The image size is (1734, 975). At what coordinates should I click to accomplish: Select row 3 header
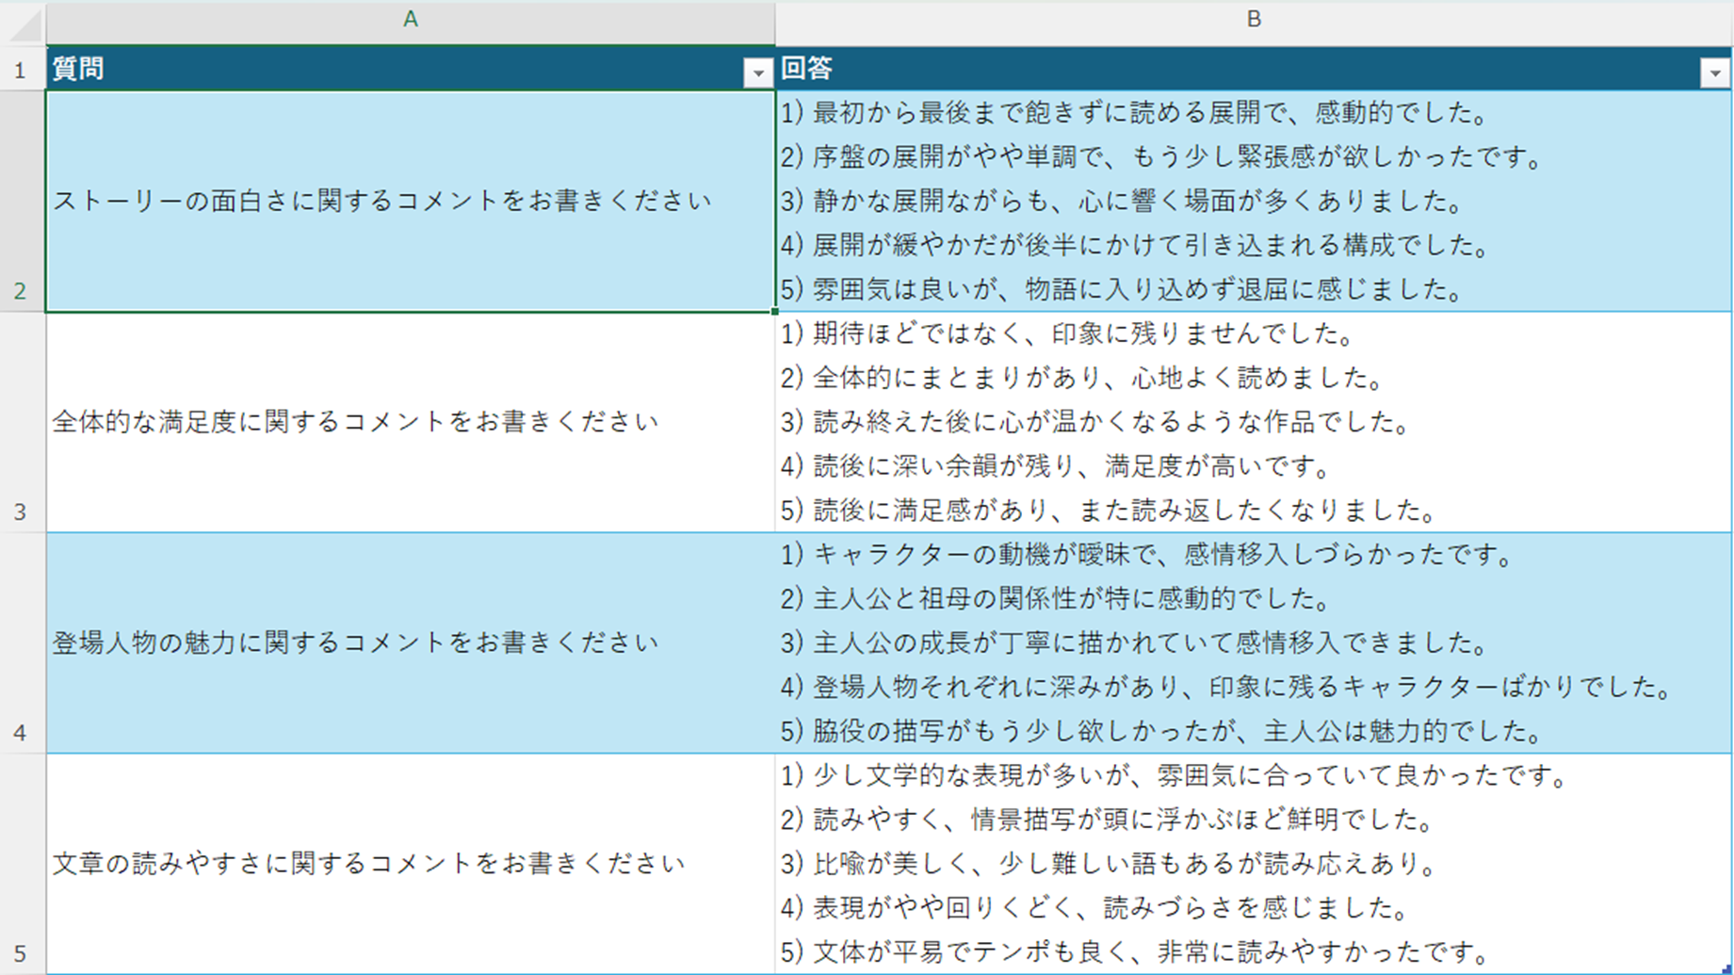[21, 422]
